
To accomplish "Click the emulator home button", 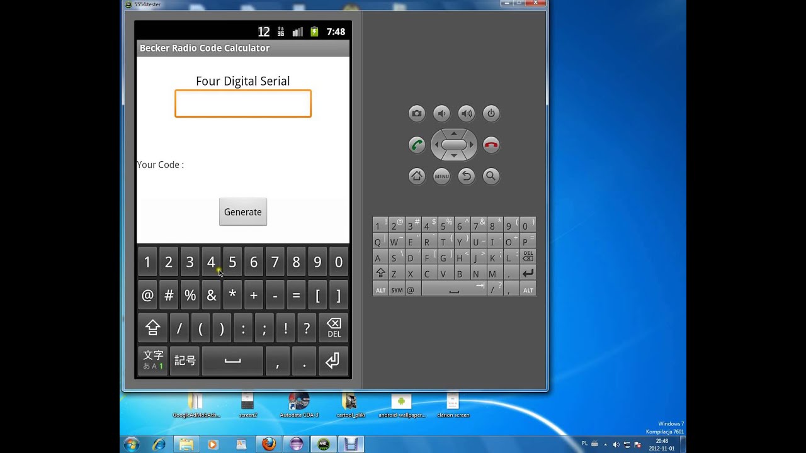I will pos(416,176).
